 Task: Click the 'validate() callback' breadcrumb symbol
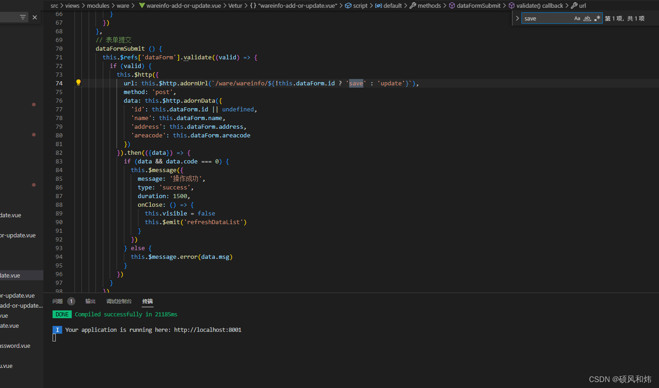[x=536, y=5]
